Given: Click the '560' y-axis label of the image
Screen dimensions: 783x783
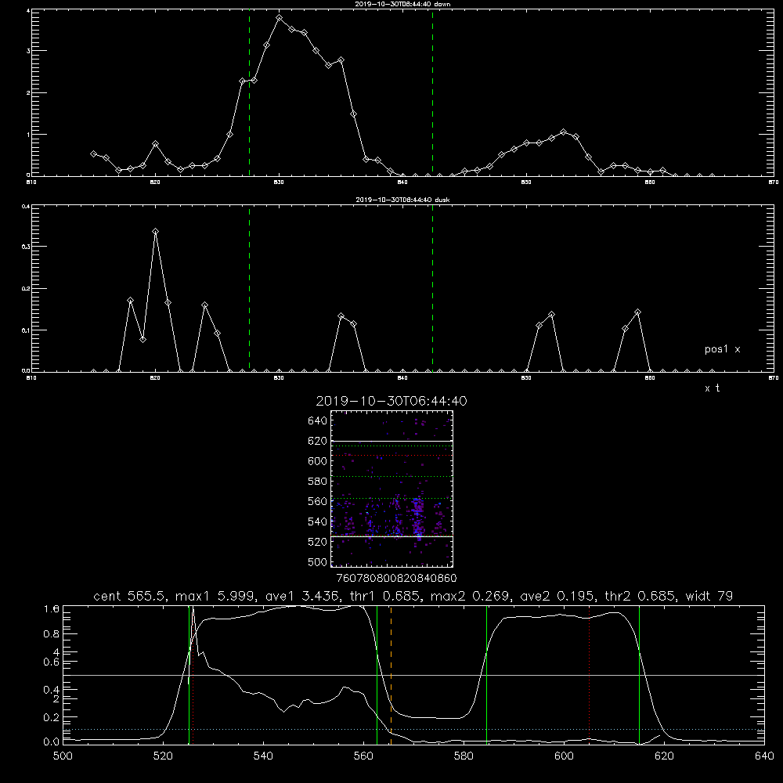Looking at the screenshot, I should pyautogui.click(x=318, y=501).
